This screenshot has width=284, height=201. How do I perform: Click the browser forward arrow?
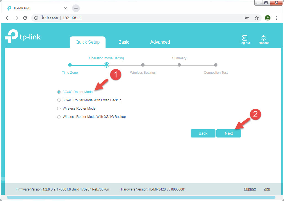pos(16,18)
